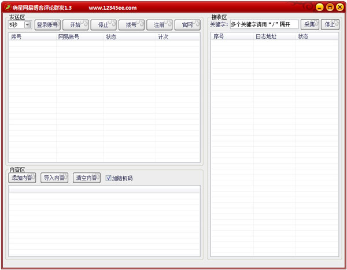Click the 关键字 keyword input field
The width and height of the screenshot is (347, 270).
[264, 24]
